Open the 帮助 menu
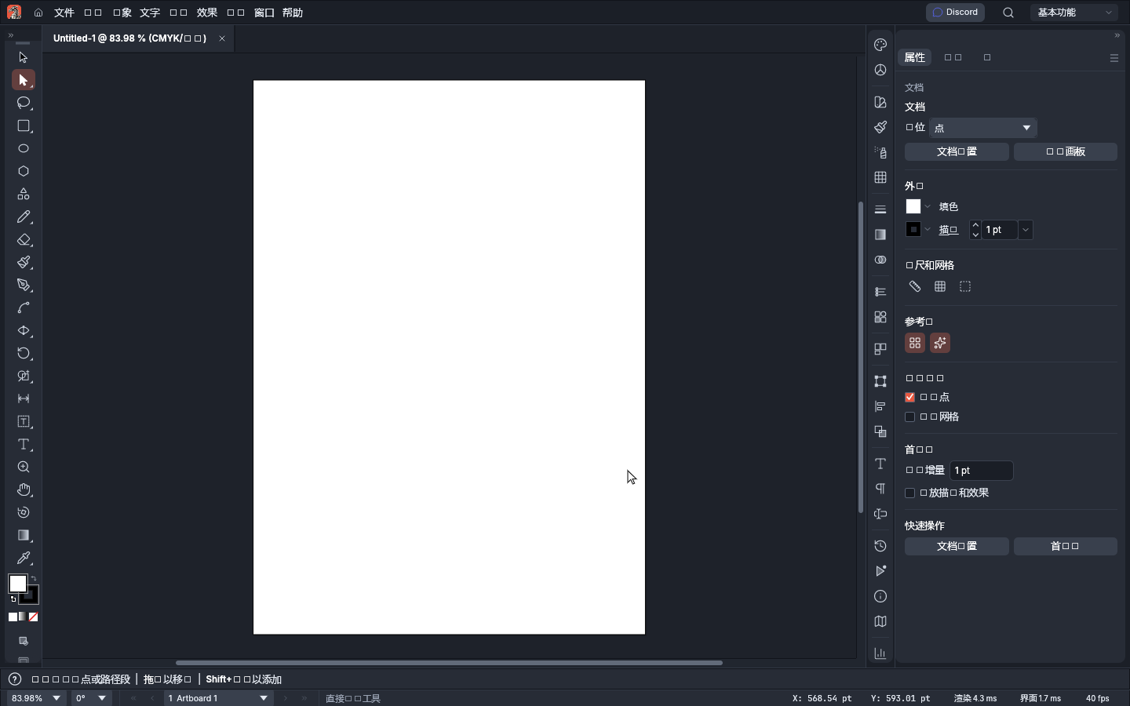 (293, 13)
